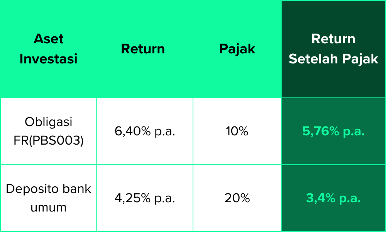Select the 3,4% p.a. after-tax value
386x232 pixels.
[x=334, y=198]
